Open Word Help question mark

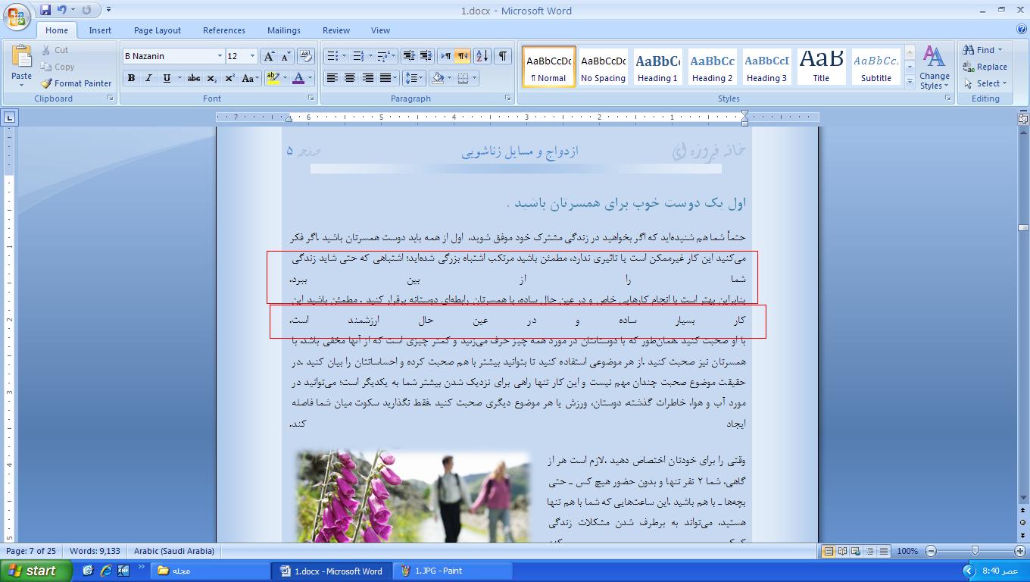tap(1022, 30)
